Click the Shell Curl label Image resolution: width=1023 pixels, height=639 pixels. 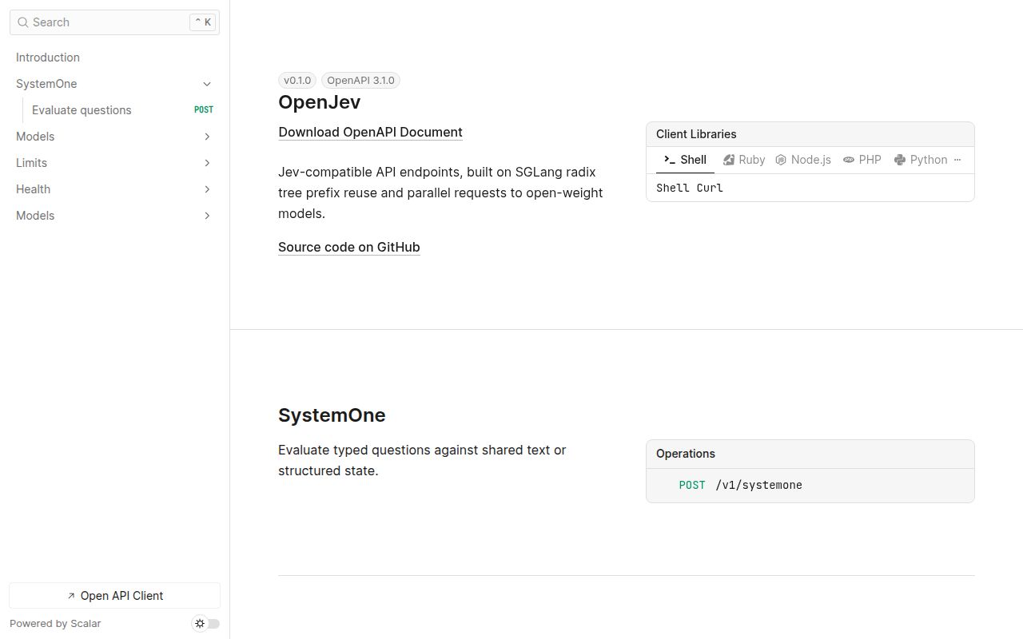coord(690,188)
